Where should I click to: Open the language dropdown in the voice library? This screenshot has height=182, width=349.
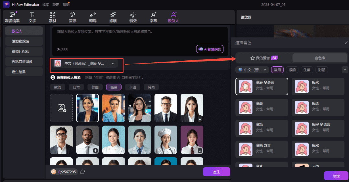point(252,69)
